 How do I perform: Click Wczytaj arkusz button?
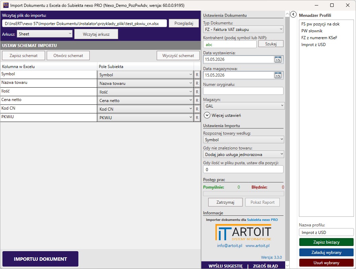96,34
